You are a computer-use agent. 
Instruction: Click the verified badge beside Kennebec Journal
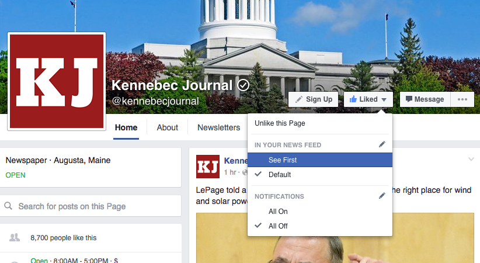point(244,85)
